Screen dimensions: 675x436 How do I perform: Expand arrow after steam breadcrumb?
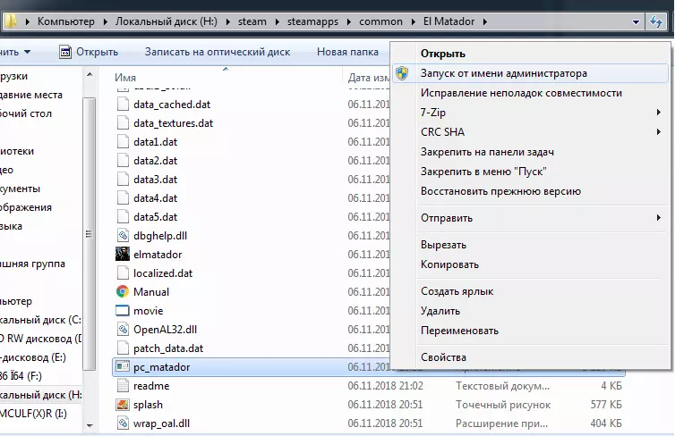coord(278,21)
